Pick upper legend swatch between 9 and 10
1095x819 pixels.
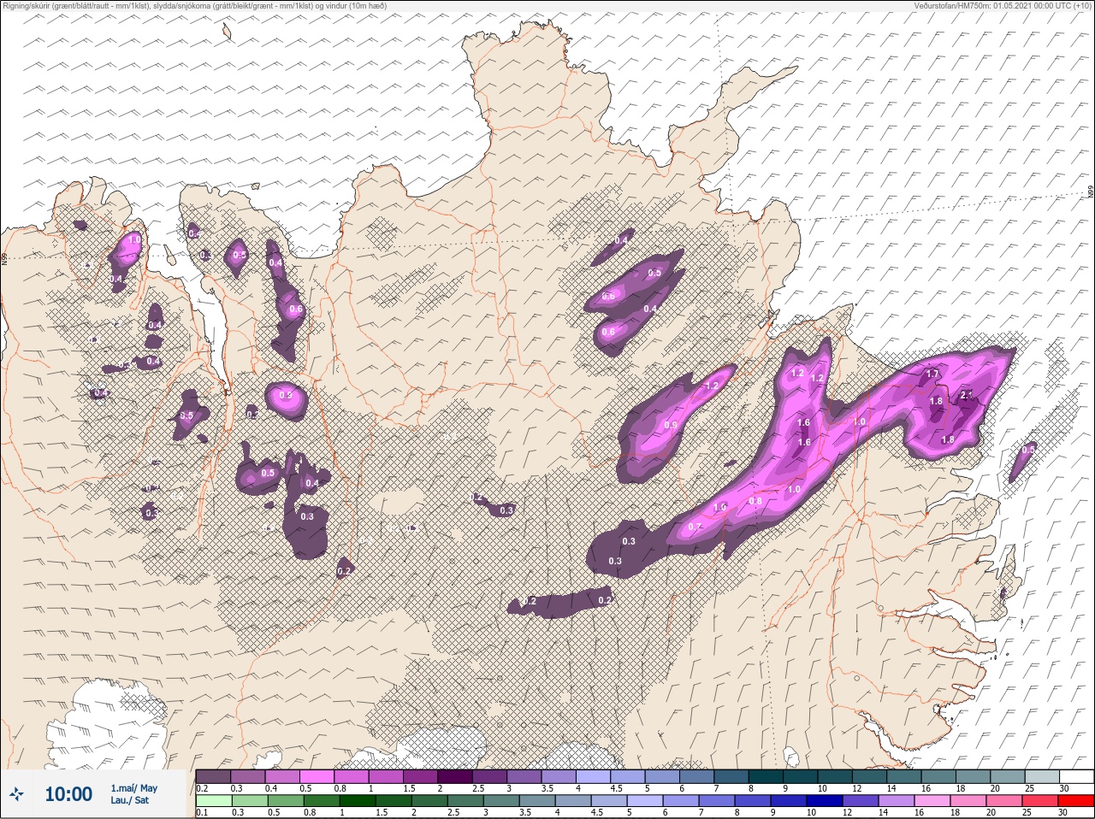point(801,776)
